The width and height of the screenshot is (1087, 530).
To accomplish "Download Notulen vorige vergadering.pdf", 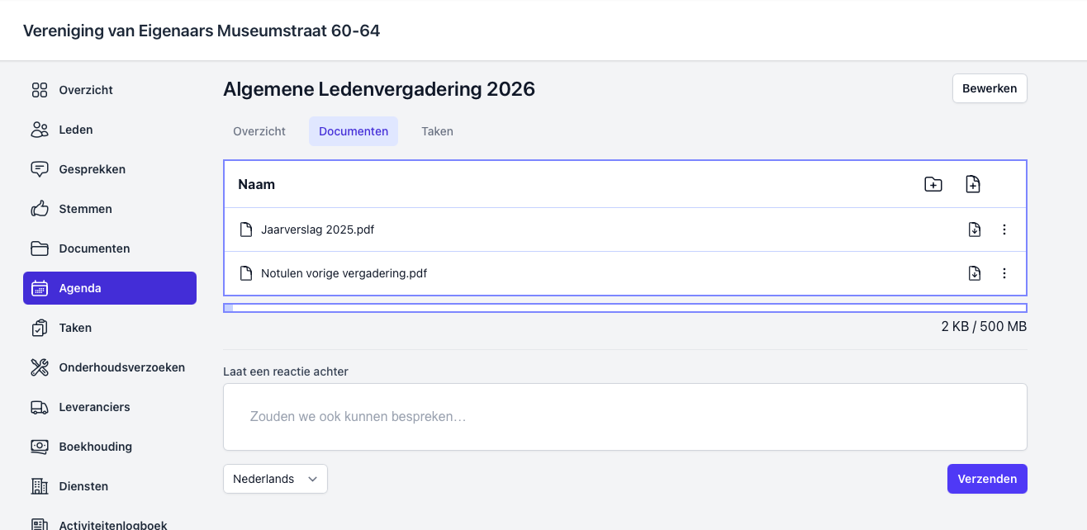I will pyautogui.click(x=975, y=273).
